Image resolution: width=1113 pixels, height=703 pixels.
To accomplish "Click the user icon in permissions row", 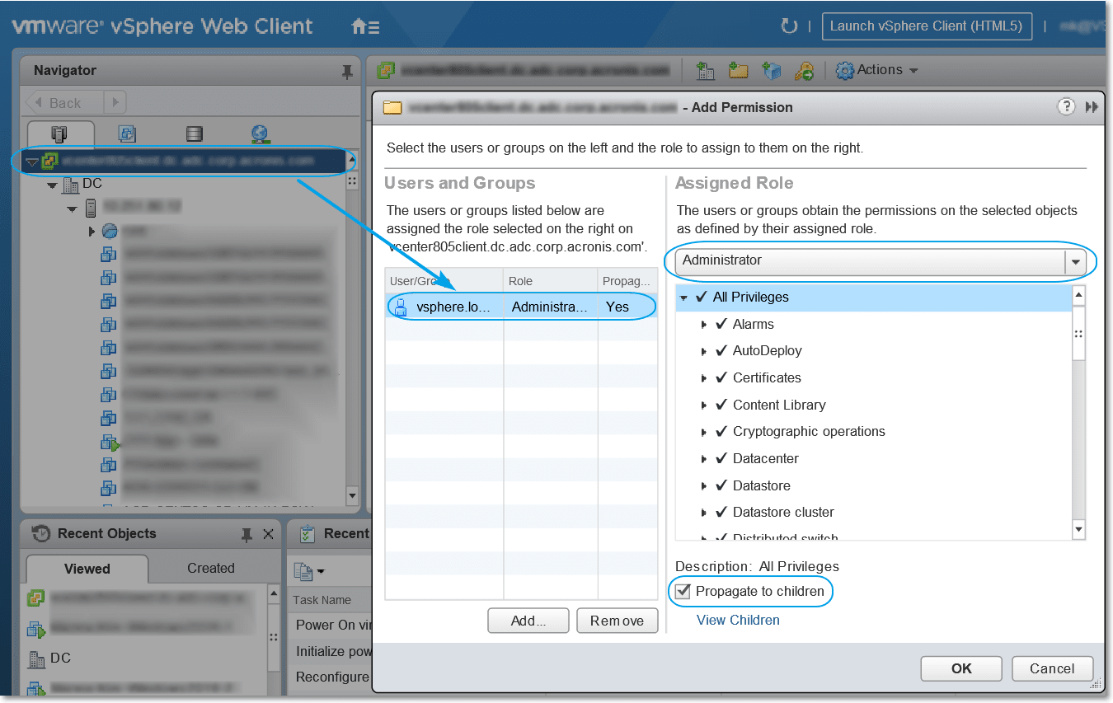I will click(x=401, y=307).
